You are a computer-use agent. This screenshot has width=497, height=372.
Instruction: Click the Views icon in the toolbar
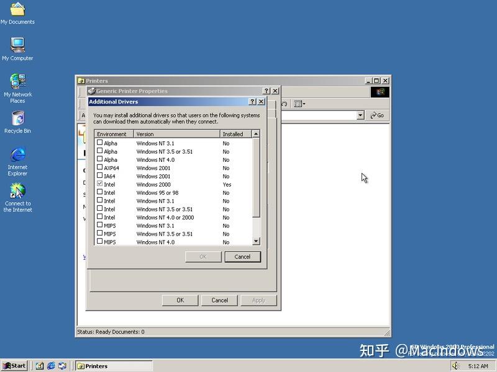pyautogui.click(x=298, y=103)
